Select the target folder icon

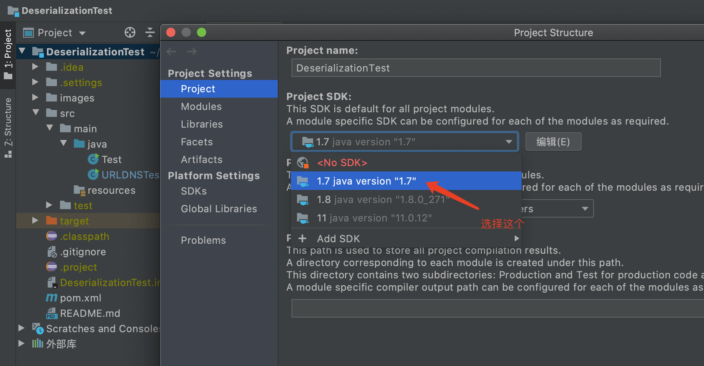coord(52,220)
